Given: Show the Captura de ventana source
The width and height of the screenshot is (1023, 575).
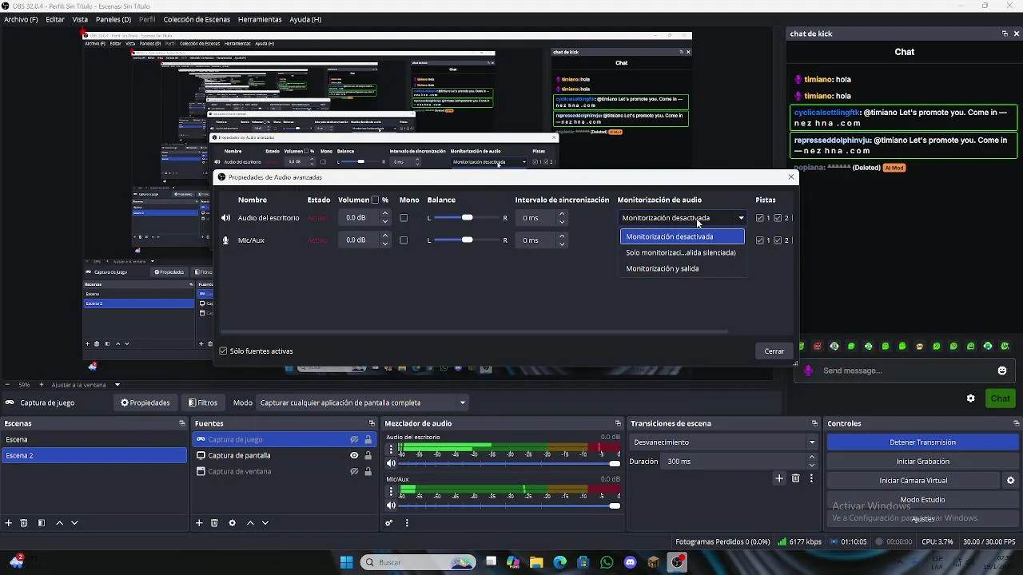Looking at the screenshot, I should [x=354, y=471].
